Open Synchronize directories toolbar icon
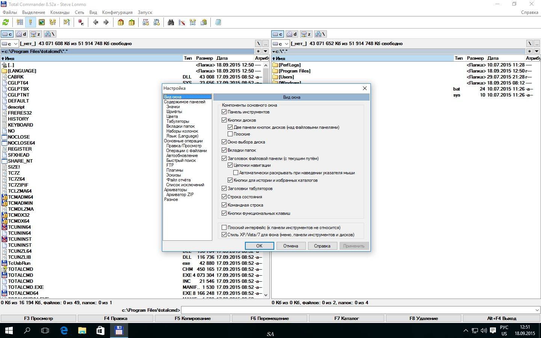The width and height of the screenshot is (541, 338). tap(193, 23)
